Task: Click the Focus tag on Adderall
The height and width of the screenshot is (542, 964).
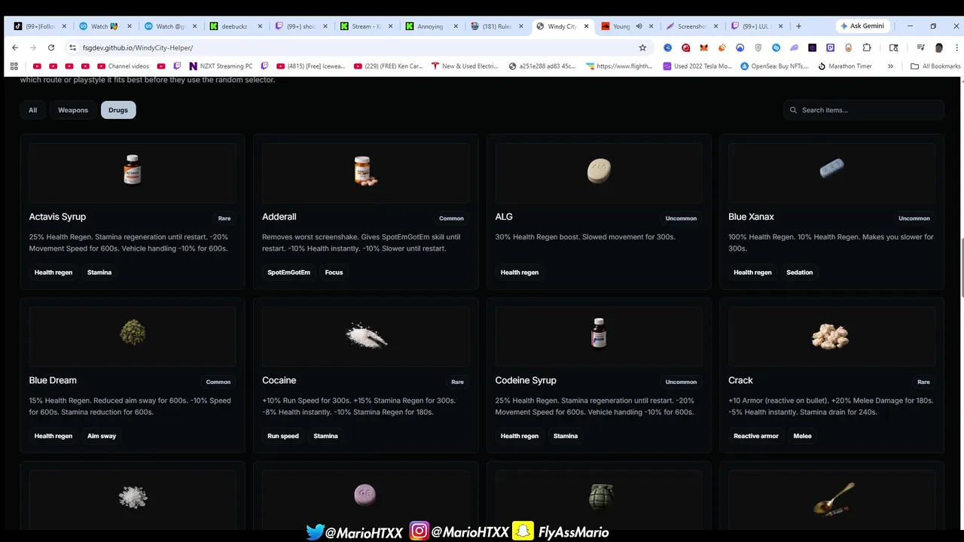Action: click(334, 273)
